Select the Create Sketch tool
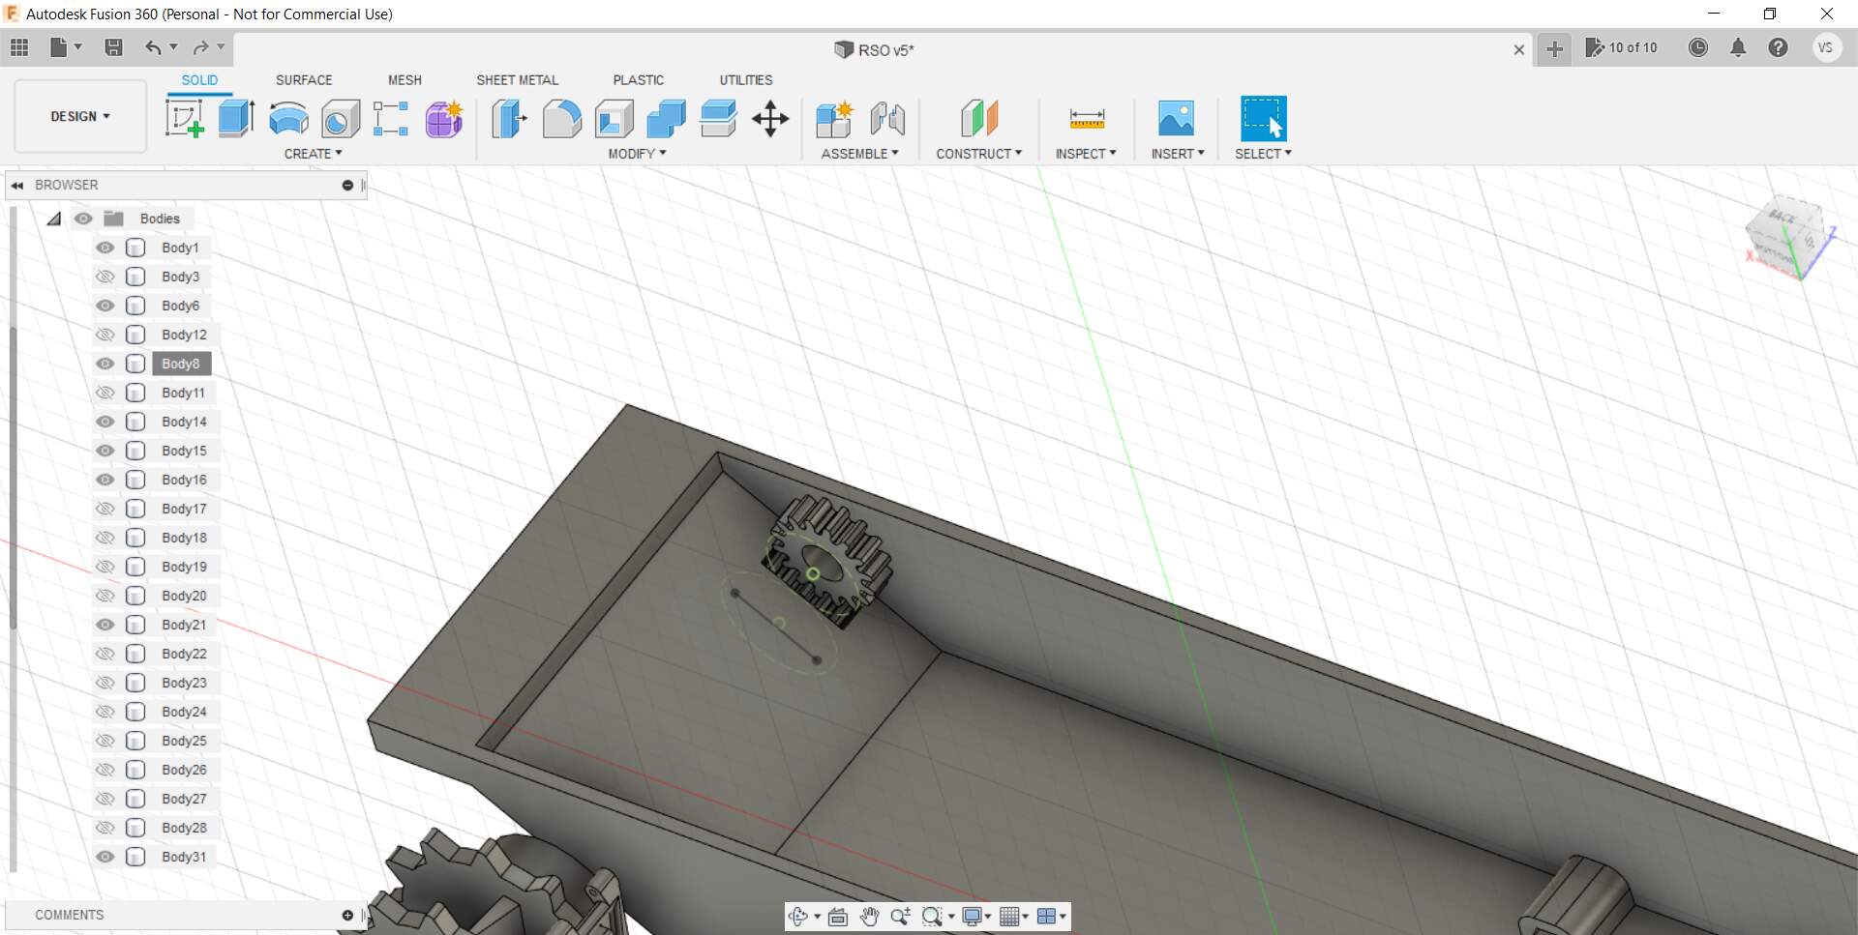This screenshot has height=935, width=1858. click(184, 119)
